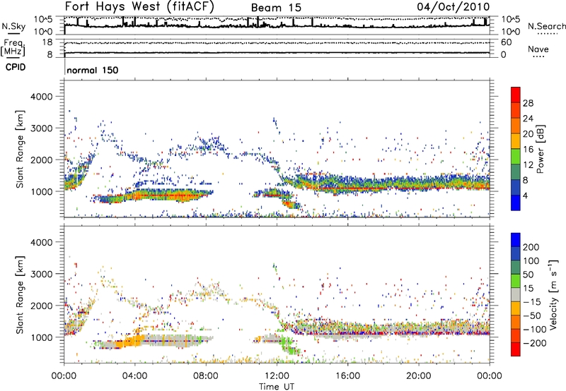Viewport: 566px width, 391px height.
Task: Click the solid line sample under N.Sky
Action: [13, 33]
